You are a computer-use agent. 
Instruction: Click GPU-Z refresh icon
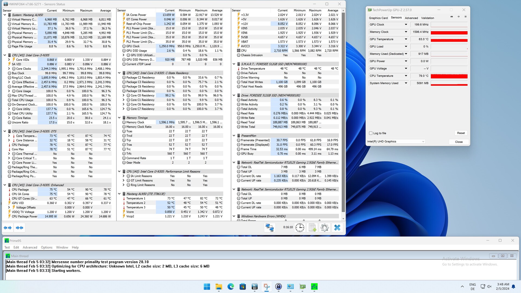(x=459, y=17)
